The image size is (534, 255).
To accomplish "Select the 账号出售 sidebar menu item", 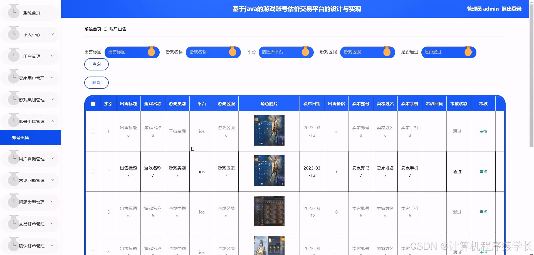I will click(x=30, y=137).
